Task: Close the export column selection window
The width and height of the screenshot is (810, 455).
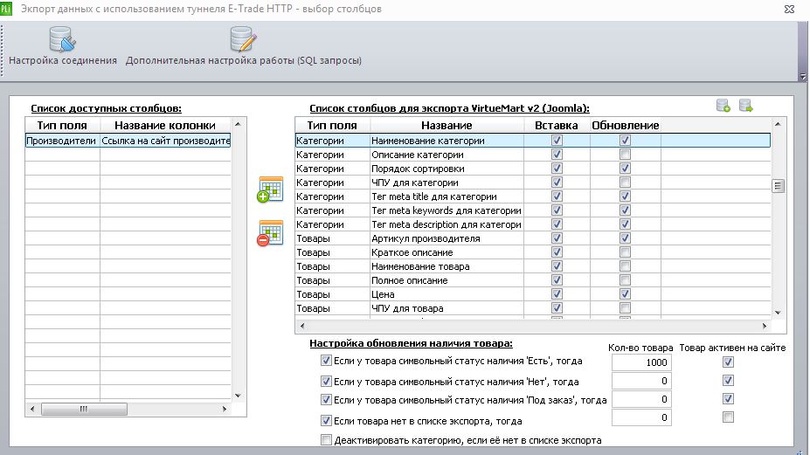Action: click(x=789, y=9)
